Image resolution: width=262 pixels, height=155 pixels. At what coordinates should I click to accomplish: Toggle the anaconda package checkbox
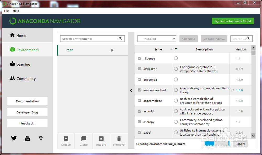[139, 79]
